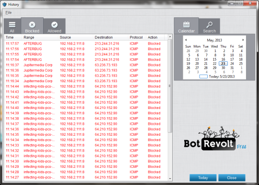259x185 pixels.
Task: Select the row at 11:14:40
Action: [86, 108]
